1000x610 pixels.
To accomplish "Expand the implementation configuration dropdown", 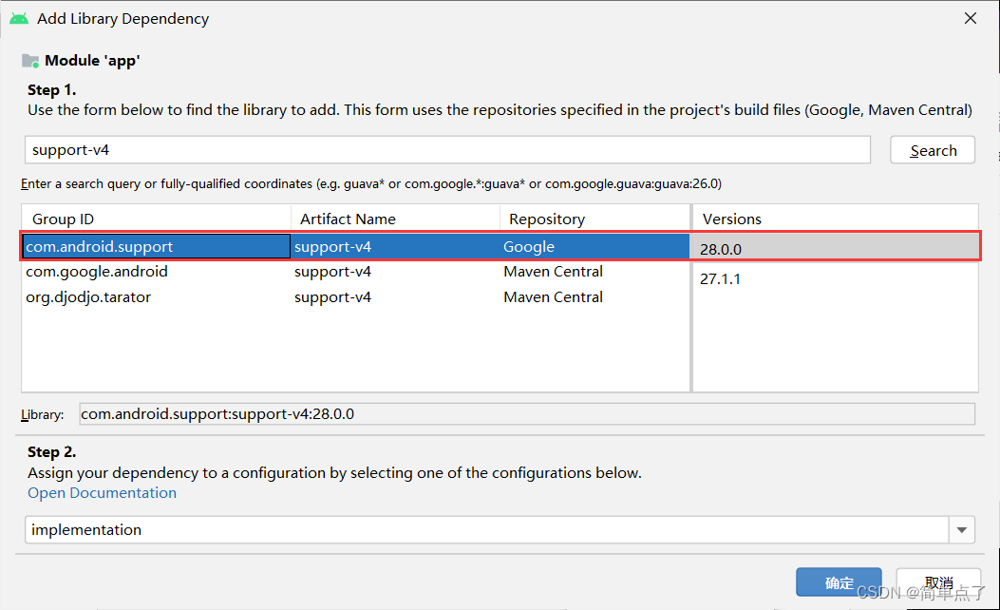I will tap(961, 529).
